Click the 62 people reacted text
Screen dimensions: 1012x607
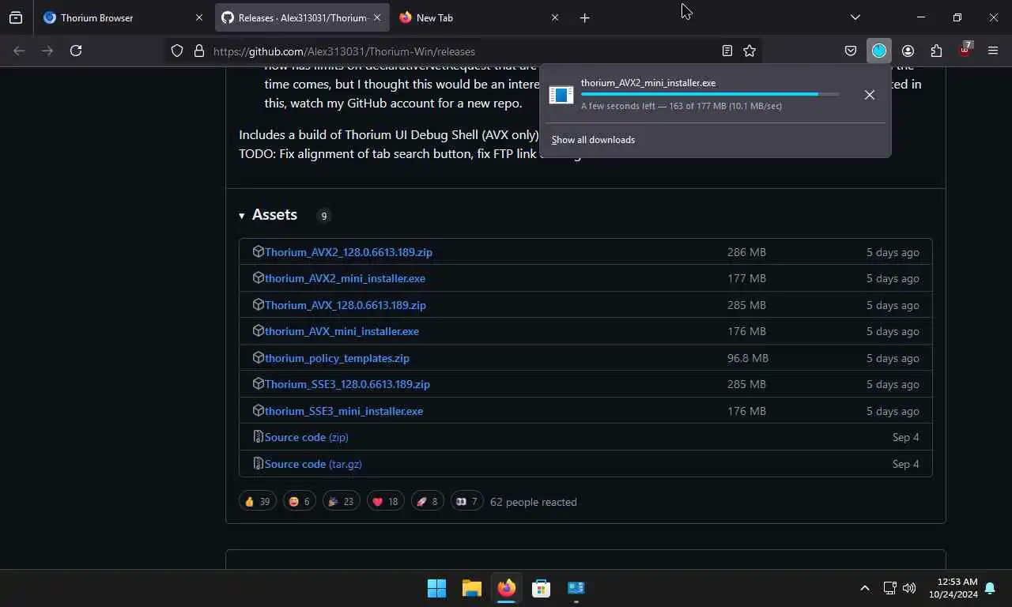(534, 502)
